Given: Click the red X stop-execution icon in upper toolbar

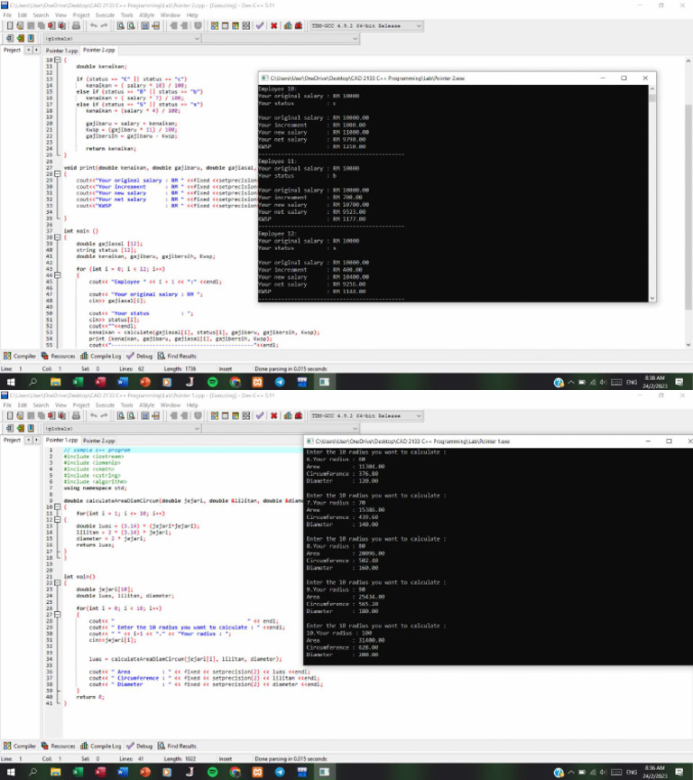Looking at the screenshot, I should [273, 26].
